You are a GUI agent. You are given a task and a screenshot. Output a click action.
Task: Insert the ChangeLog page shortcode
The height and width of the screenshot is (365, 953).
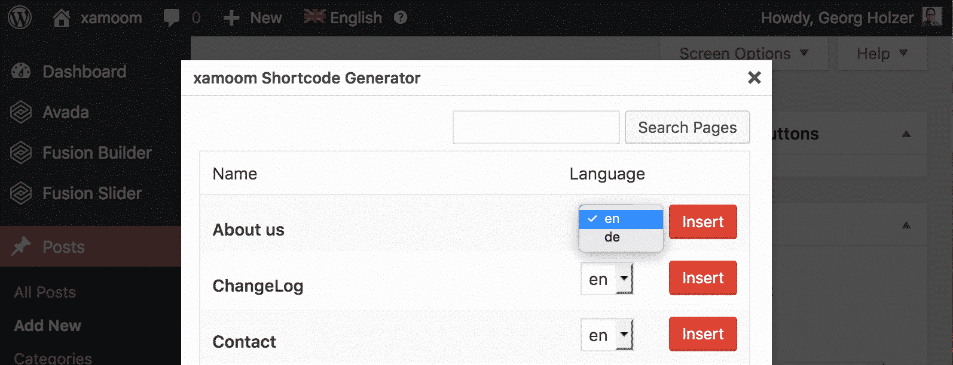pos(703,278)
